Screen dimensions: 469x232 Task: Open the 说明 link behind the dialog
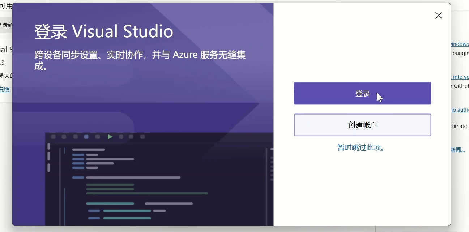pyautogui.click(x=5, y=89)
